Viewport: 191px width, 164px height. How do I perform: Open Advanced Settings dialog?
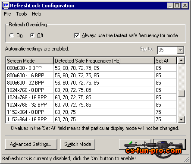pyautogui.click(x=31, y=144)
